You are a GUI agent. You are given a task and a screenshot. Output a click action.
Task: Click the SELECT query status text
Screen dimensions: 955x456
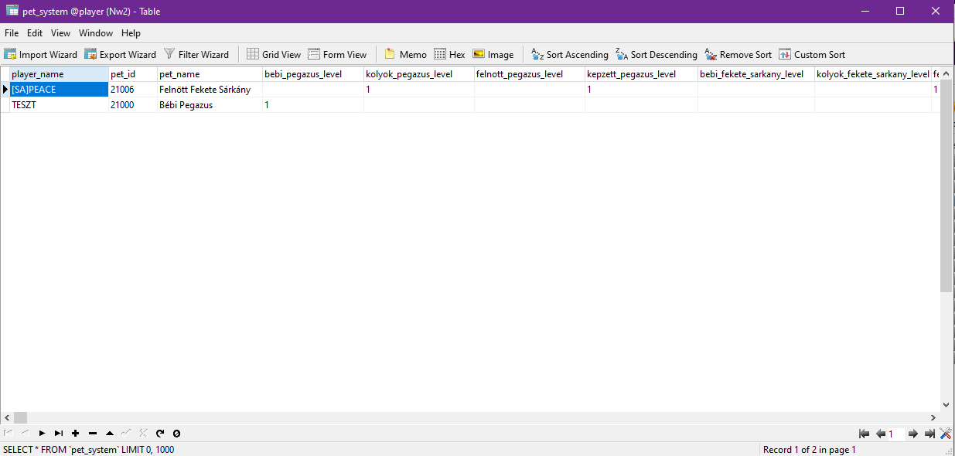pos(89,450)
